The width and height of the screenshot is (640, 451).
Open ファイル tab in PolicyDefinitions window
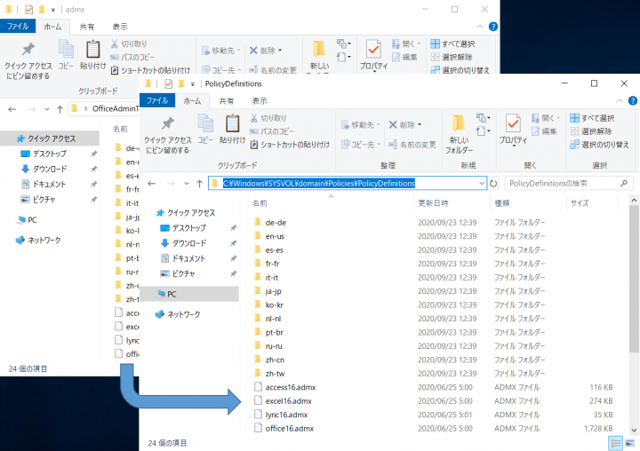click(157, 100)
